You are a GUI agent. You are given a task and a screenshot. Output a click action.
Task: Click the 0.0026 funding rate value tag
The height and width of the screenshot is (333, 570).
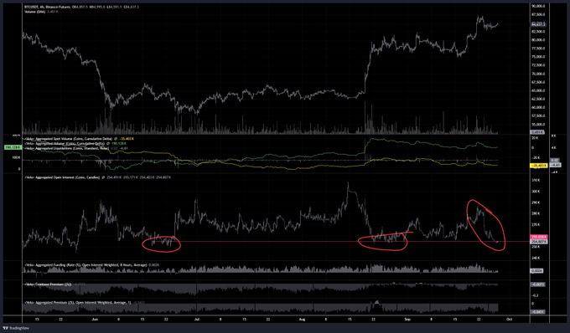(x=537, y=270)
